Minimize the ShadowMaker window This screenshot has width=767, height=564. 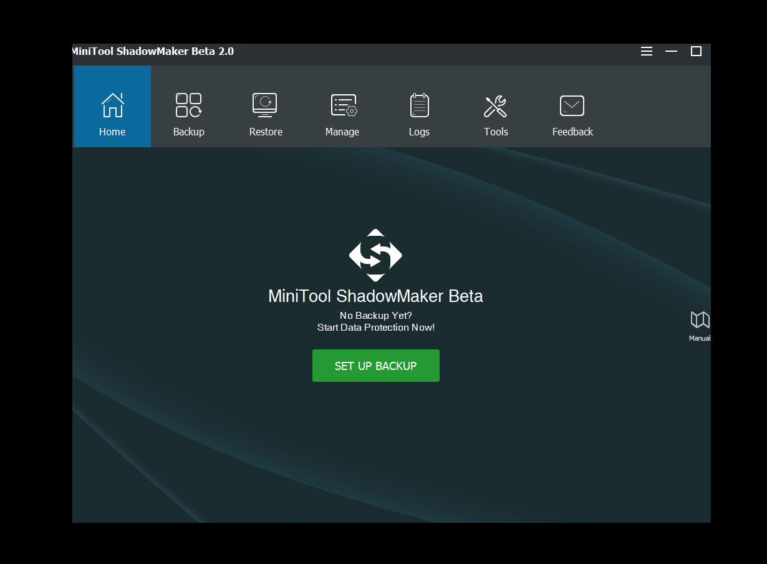pos(672,51)
